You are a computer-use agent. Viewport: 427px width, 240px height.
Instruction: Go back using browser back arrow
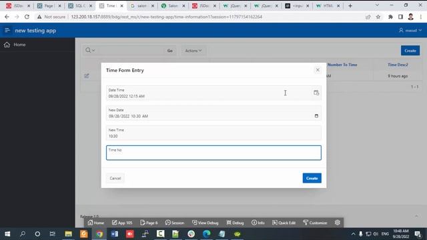point(7,17)
